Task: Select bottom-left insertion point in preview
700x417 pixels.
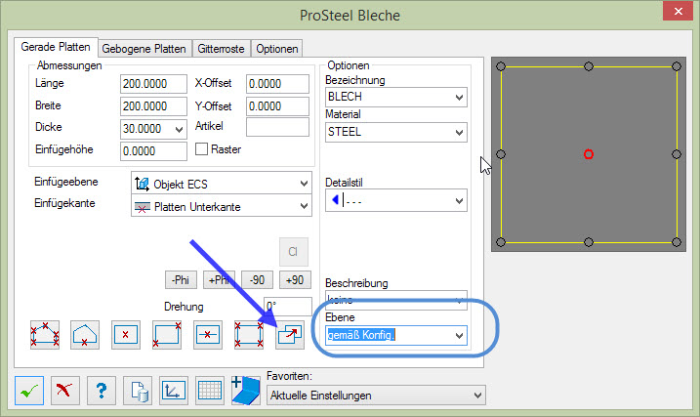Action: [x=501, y=242]
